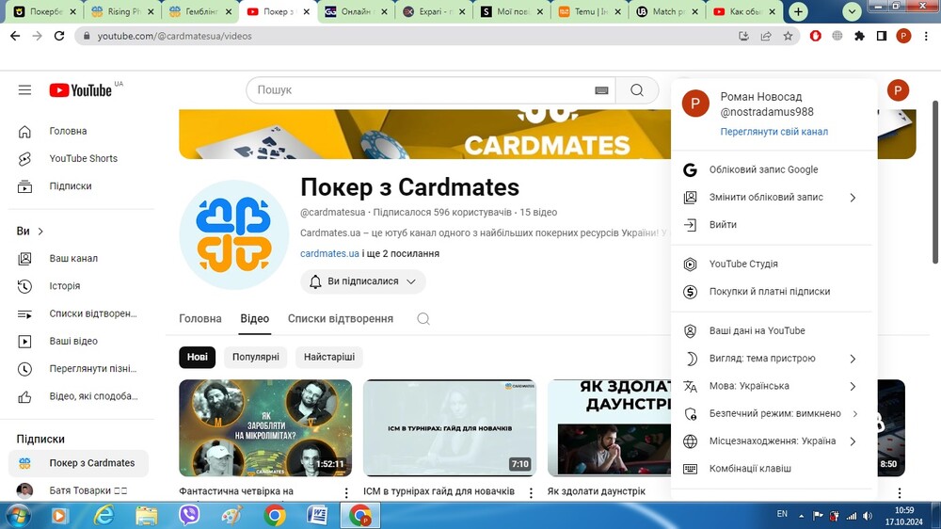
Task: Select Вийти to sign out
Action: 774,225
